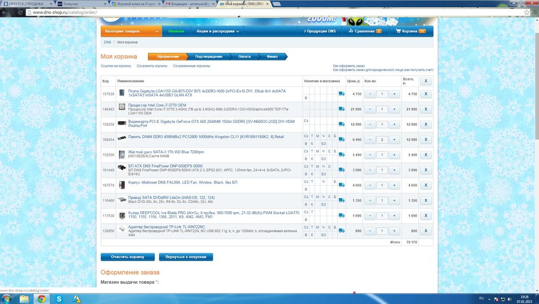Viewport: 539px width, 304px height.
Task: Open the Новинки menu item
Action: tap(176, 31)
